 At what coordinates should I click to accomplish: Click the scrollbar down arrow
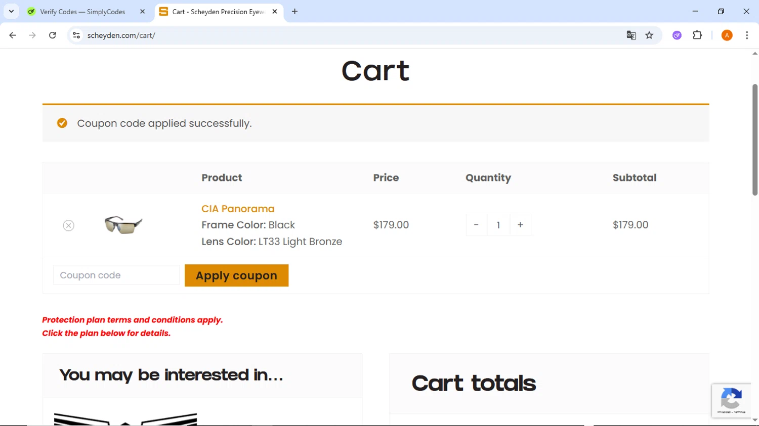point(755,420)
